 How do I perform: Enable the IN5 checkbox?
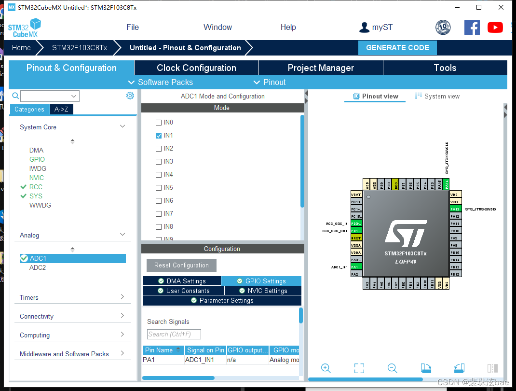point(159,187)
